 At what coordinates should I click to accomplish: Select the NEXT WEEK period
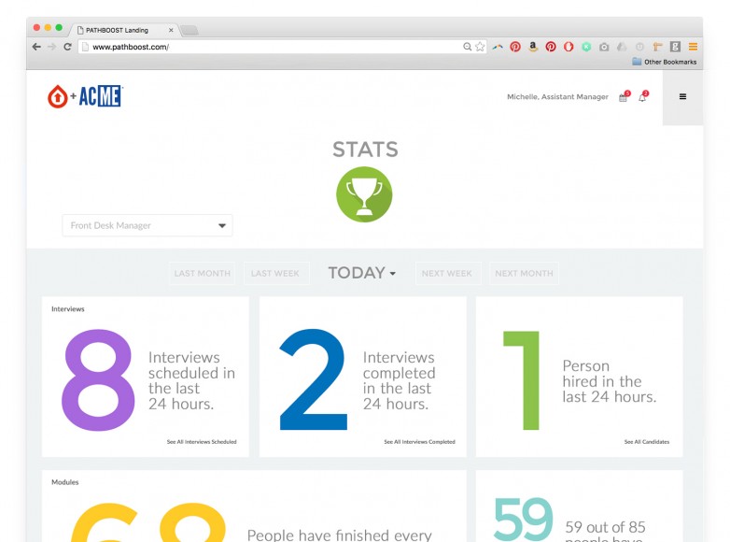(x=446, y=274)
